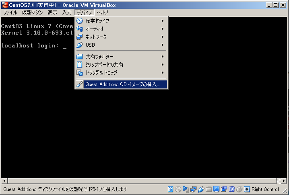
Task: Open the 表示 menu
Action: [53, 12]
